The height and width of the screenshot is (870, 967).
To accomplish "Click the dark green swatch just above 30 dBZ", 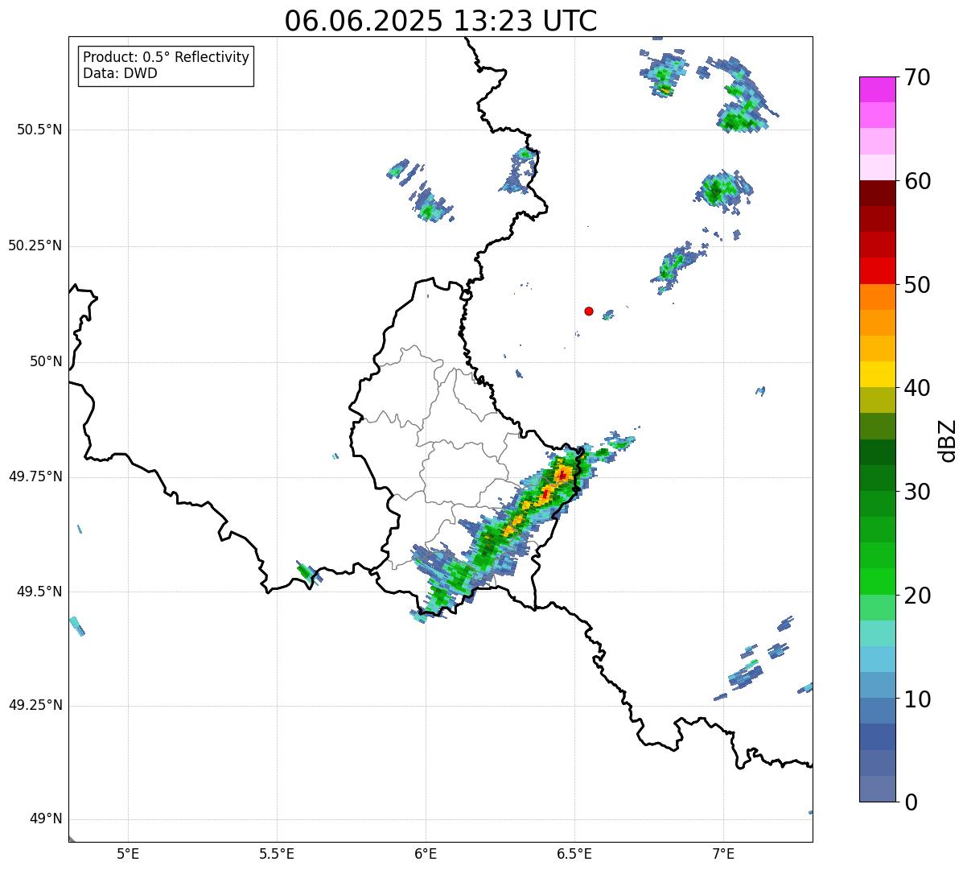I will (x=877, y=478).
